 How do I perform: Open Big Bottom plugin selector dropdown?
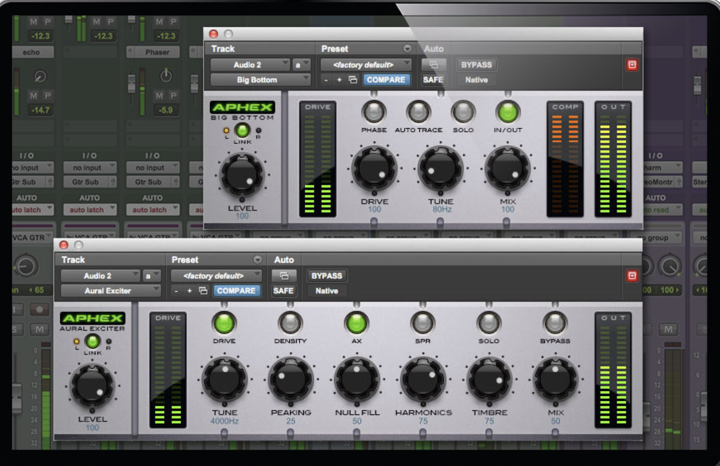click(260, 80)
